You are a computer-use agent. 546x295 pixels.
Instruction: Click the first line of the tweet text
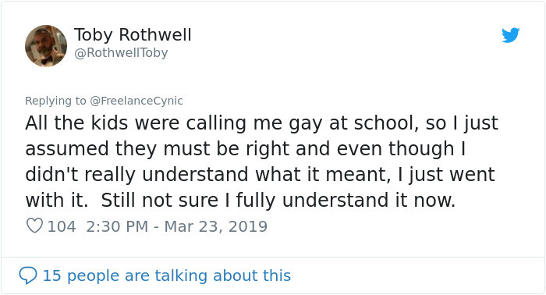[261, 123]
